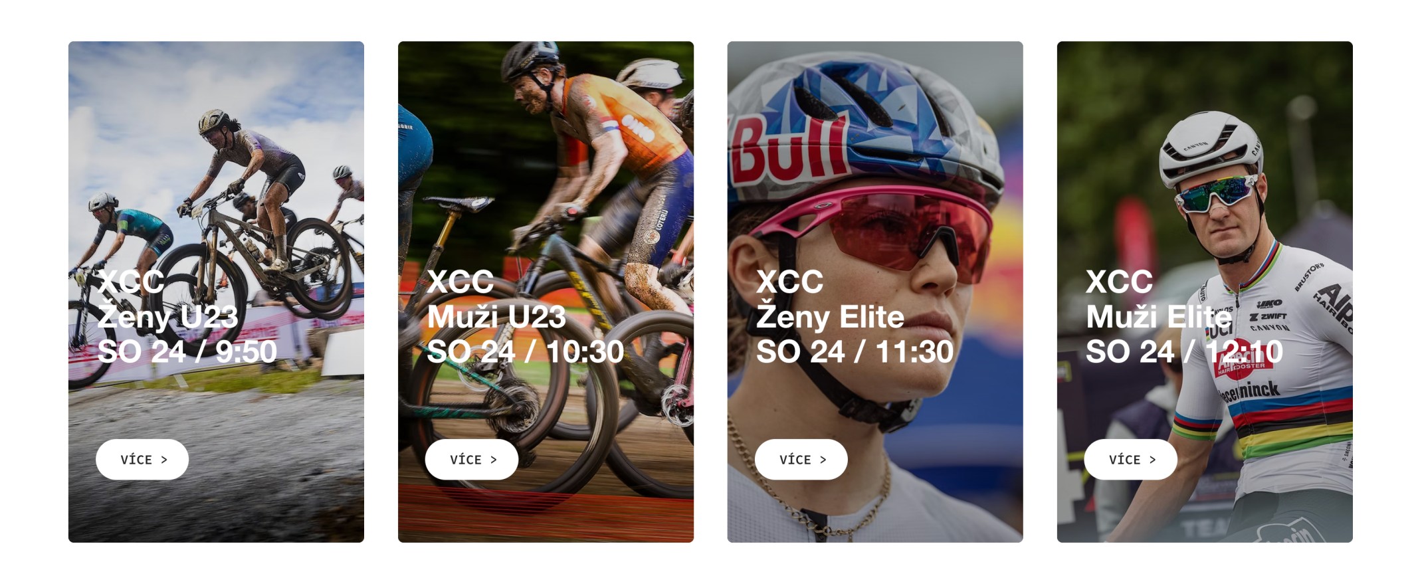The width and height of the screenshot is (1418, 564).
Task: Click the chevron arrow in Ženy Elite VÍCE button
Action: click(823, 460)
